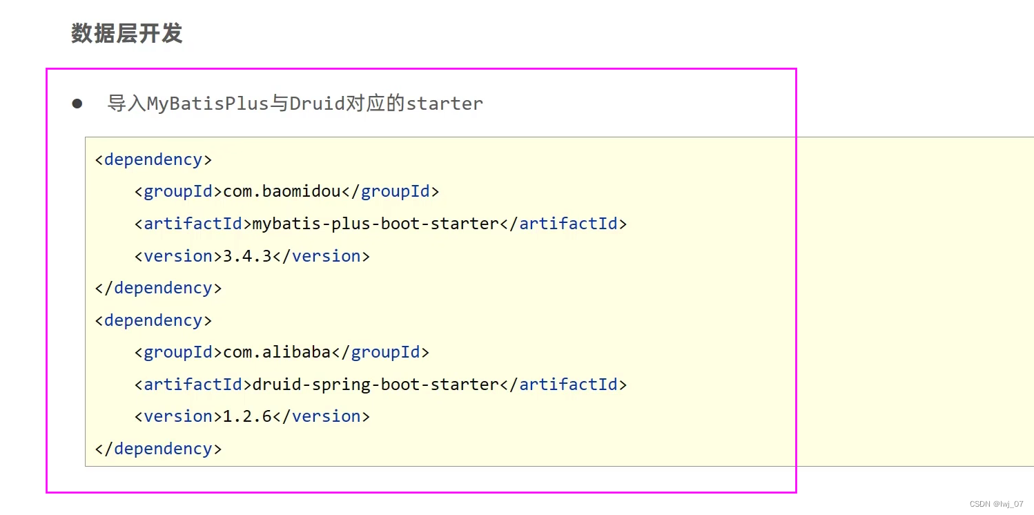Click the 数据层开发 heading
This screenshot has height=515, width=1034.
126,33
